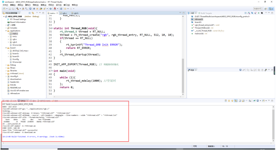Viewport: 276px width, 151px height.
Task: Click the New project toolbar icon
Action: coord(4,9)
